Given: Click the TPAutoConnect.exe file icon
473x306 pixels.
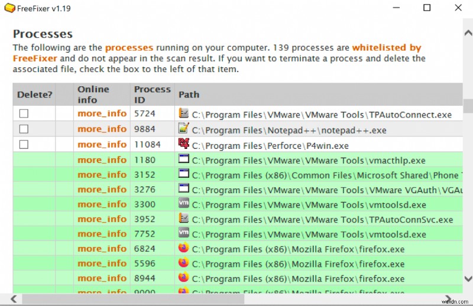Looking at the screenshot, I should tap(184, 113).
